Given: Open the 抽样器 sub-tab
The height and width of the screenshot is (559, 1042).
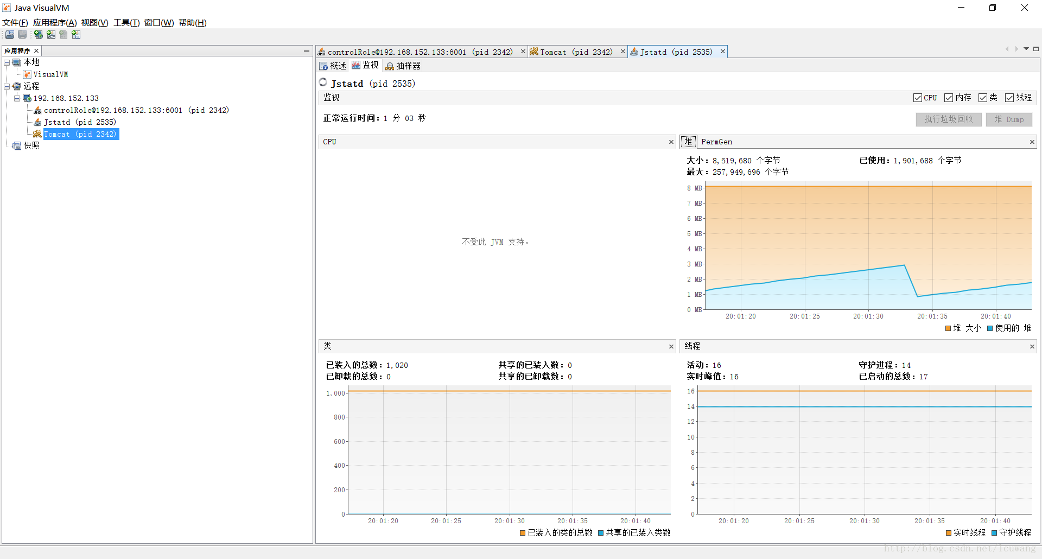Looking at the screenshot, I should click(403, 66).
